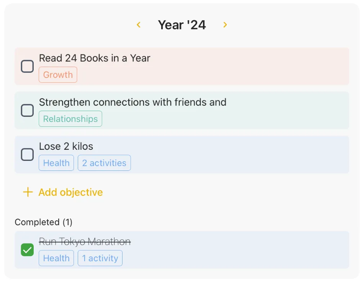Click the plus icon beside Add objective
The height and width of the screenshot is (285, 363).
28,192
